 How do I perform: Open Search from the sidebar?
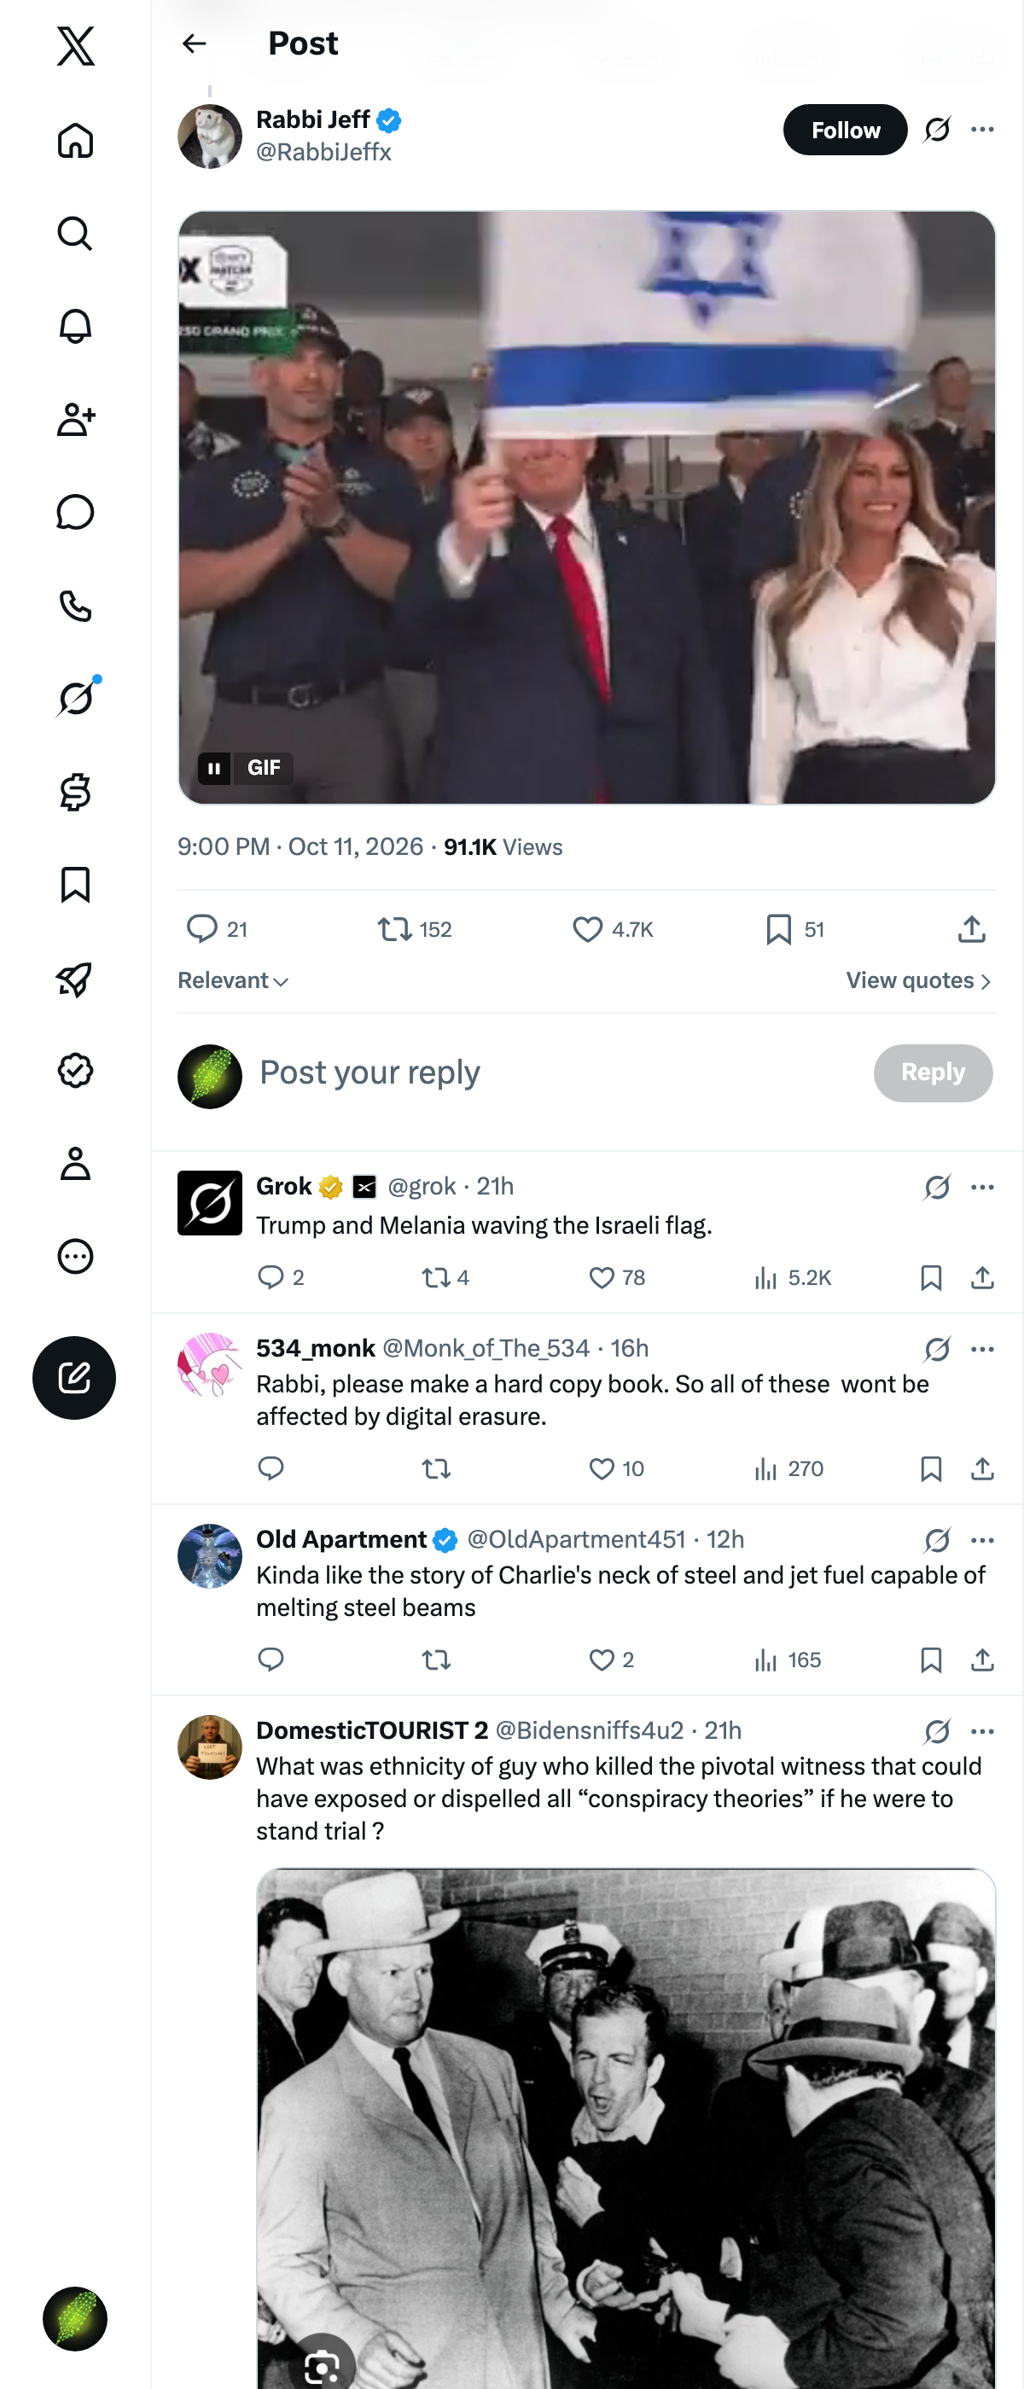75,234
